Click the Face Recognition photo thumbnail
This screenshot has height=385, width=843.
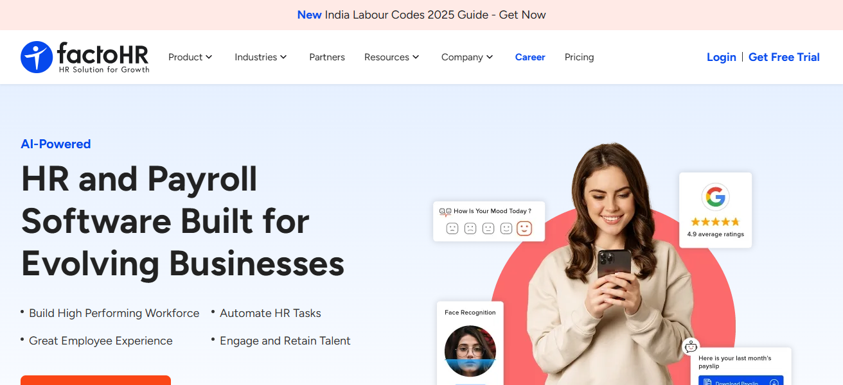pos(470,352)
